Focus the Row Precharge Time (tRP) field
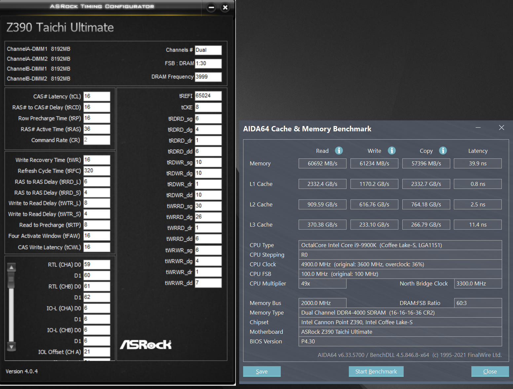 pos(97,118)
